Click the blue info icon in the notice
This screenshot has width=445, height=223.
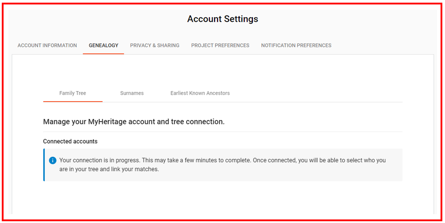[x=52, y=160]
